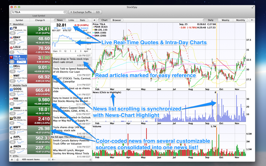This screenshot has height=166, width=266.
Task: Click the RIM price cell 9.980
Action: (39, 102)
